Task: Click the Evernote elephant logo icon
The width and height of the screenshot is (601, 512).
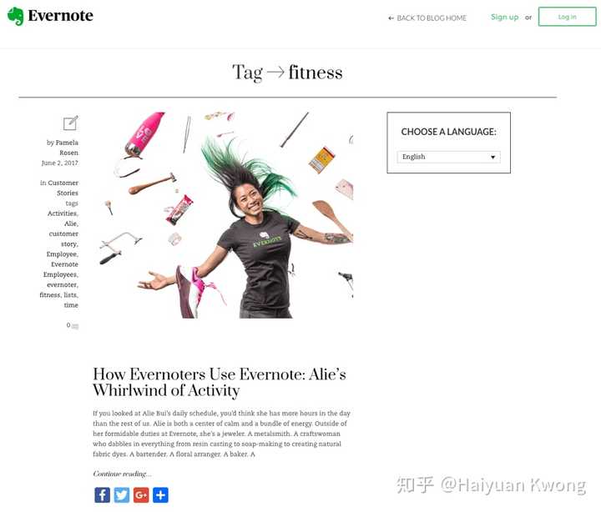Action: [x=15, y=16]
